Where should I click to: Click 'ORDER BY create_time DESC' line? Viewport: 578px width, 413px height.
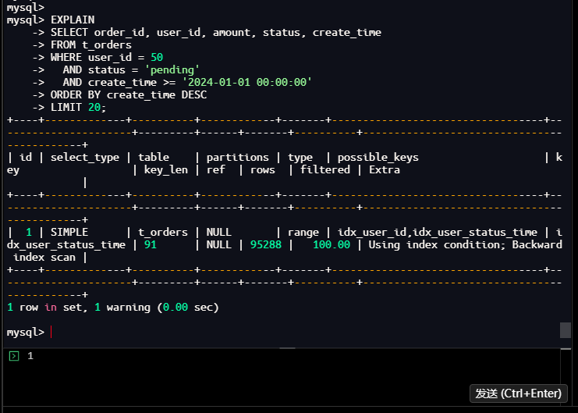click(x=129, y=94)
